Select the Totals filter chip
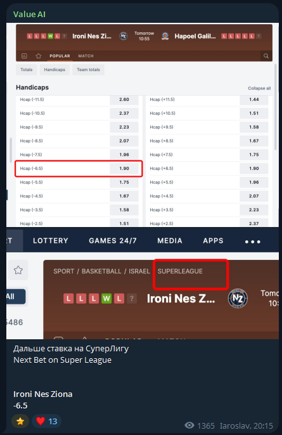 (27, 70)
